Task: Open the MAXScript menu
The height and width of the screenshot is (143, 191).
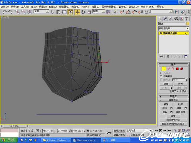Action: pyautogui.click(x=148, y=7)
